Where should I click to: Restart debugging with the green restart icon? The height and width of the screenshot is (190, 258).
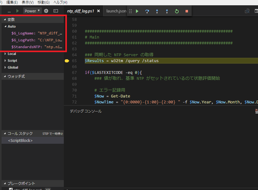tap(177, 11)
